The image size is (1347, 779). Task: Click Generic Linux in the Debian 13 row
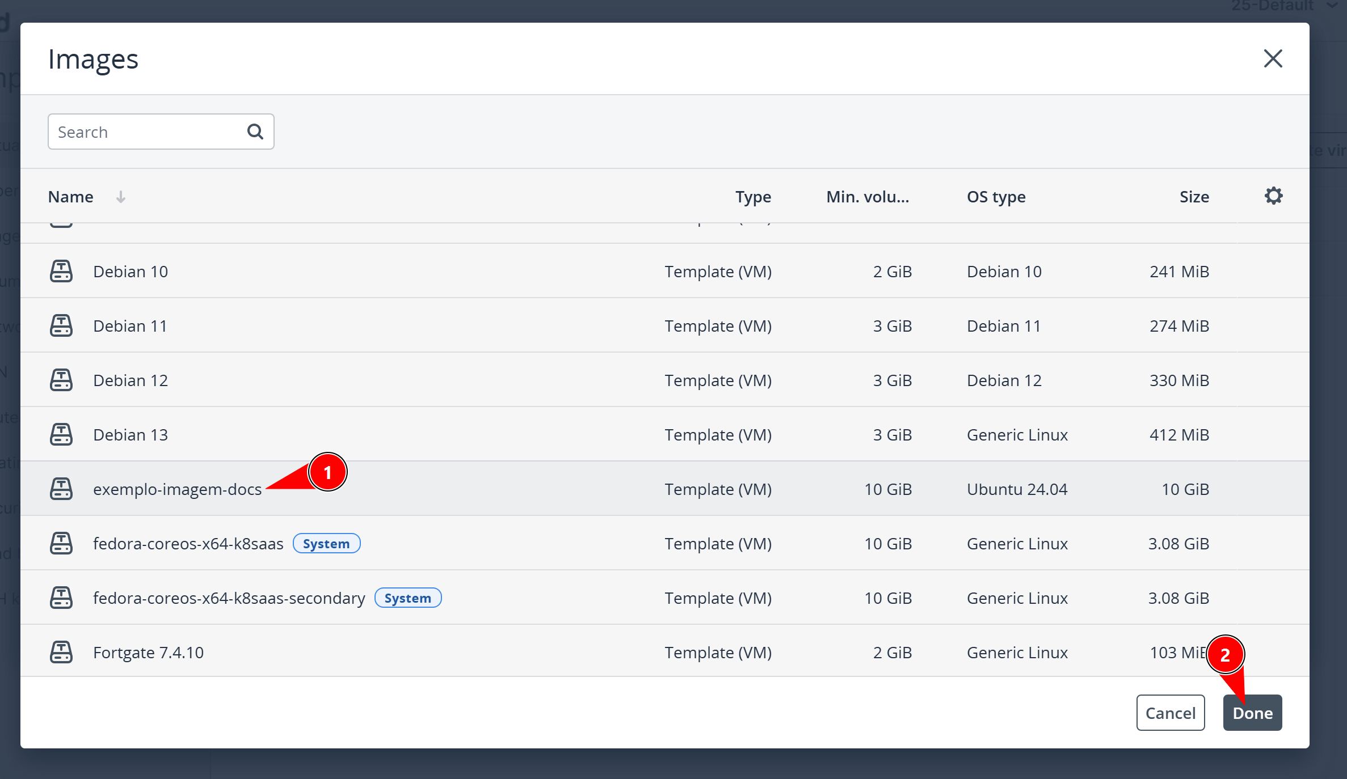click(x=1017, y=435)
